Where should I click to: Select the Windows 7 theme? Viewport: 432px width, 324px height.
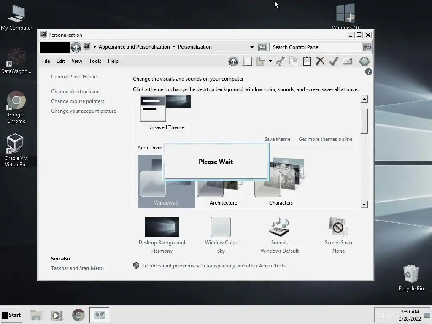point(166,181)
